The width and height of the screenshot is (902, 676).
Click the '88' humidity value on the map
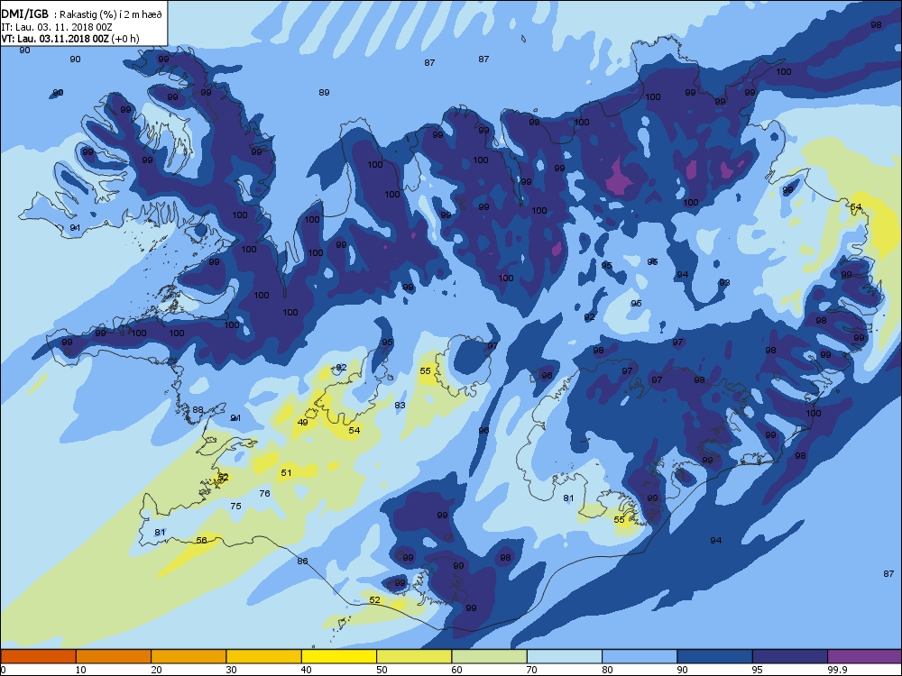[x=198, y=409]
